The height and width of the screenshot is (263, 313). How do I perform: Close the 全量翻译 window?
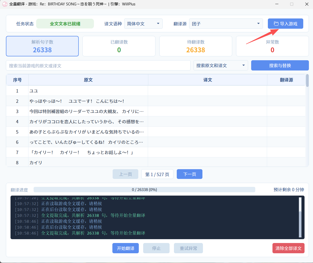pos(307,4)
